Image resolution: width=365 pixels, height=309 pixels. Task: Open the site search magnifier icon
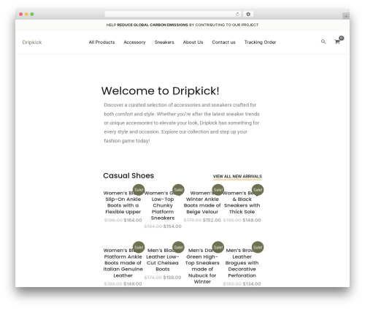[323, 42]
